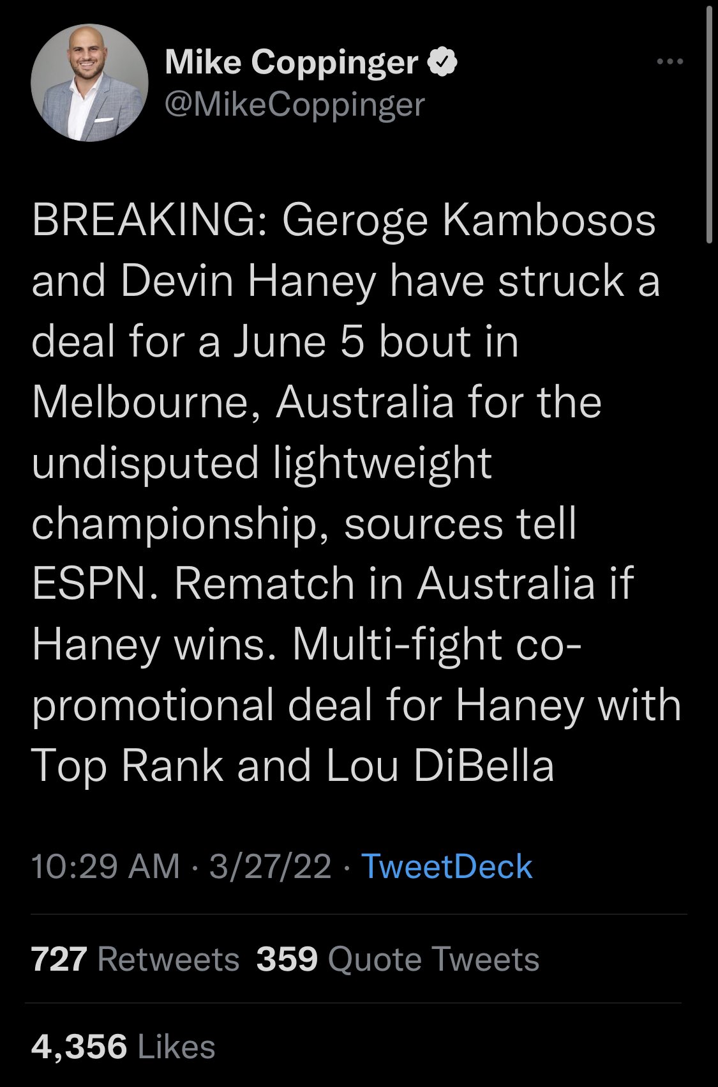This screenshot has height=1087, width=718.
Task: Click the word ESPN in the tweet
Action: tap(95, 583)
